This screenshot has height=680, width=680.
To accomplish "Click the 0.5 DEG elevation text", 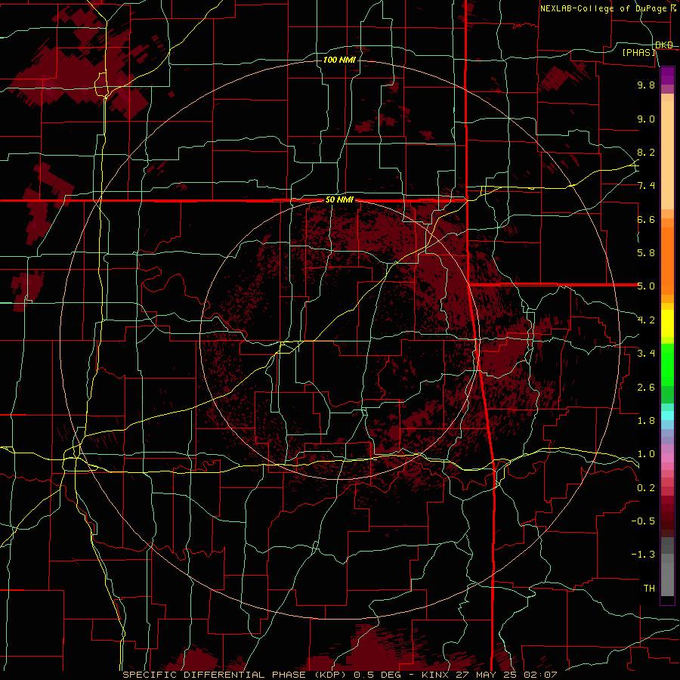I will [x=376, y=675].
